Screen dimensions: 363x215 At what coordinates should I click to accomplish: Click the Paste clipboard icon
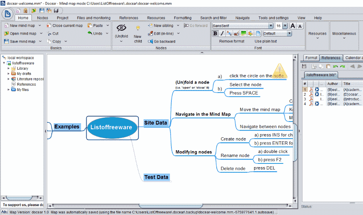90,25
